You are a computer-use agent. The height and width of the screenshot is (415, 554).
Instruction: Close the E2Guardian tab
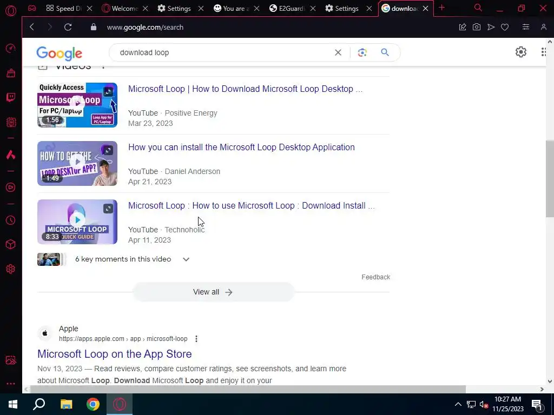(313, 9)
